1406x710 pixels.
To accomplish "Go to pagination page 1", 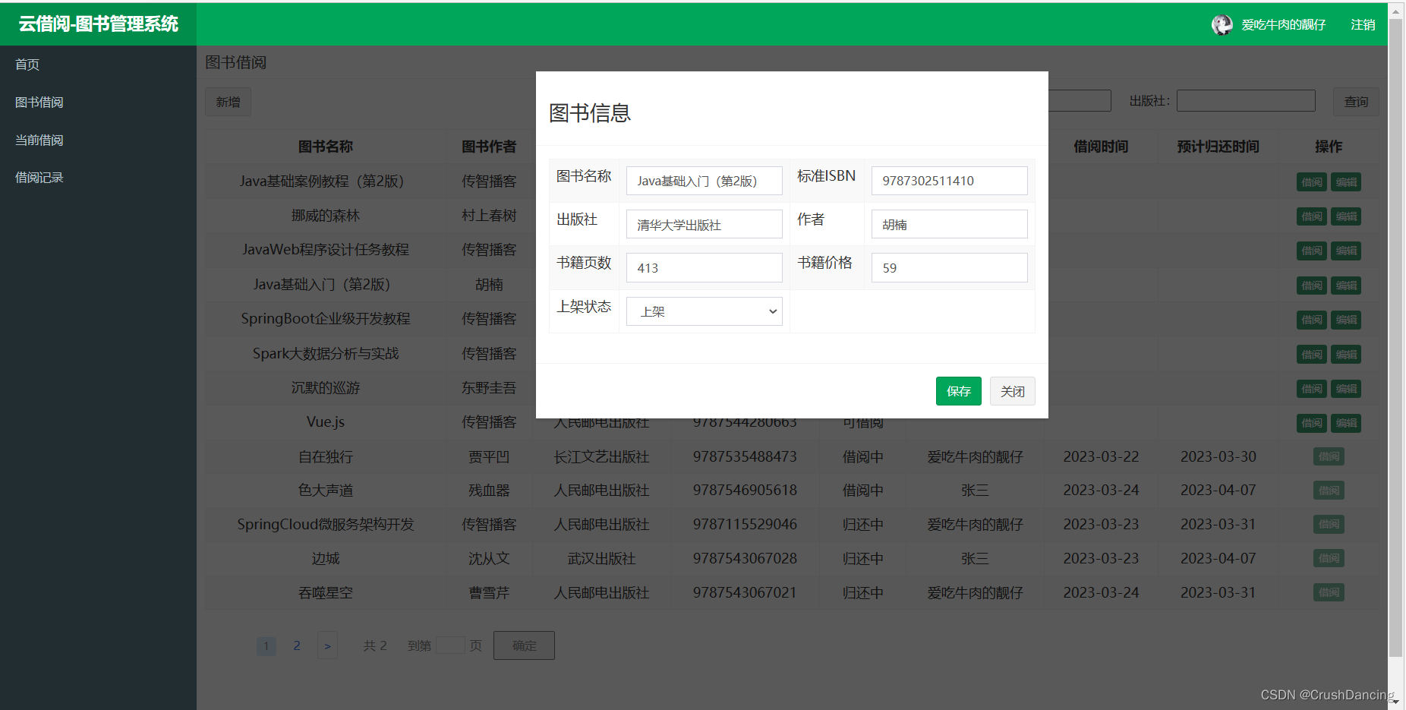I will pyautogui.click(x=266, y=646).
